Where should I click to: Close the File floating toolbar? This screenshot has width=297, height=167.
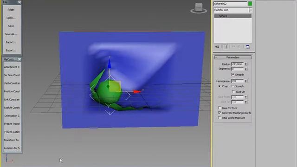point(19,2)
